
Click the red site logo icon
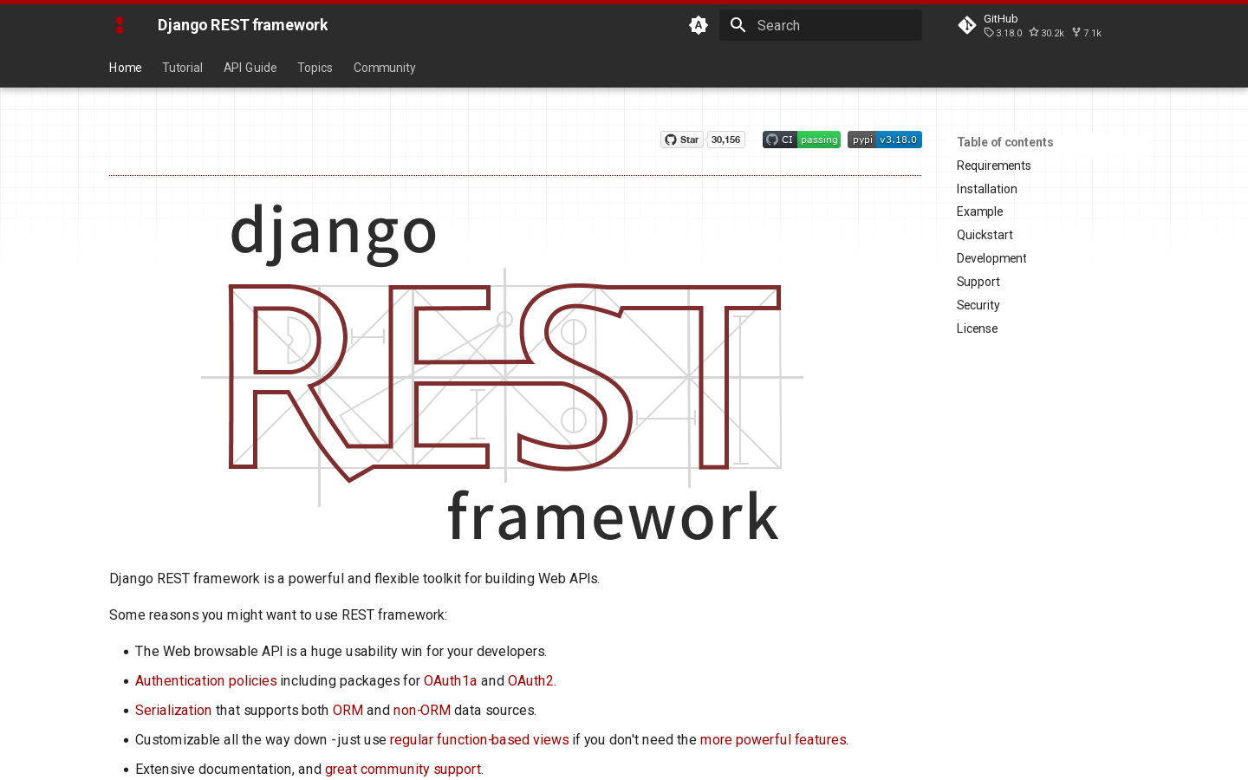click(x=120, y=25)
